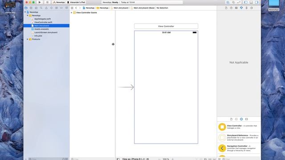Click No Selection in jump bar

[162, 8]
